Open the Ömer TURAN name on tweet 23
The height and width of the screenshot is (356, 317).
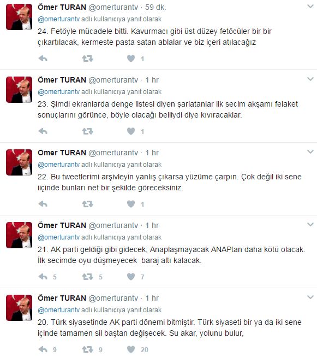(x=62, y=80)
